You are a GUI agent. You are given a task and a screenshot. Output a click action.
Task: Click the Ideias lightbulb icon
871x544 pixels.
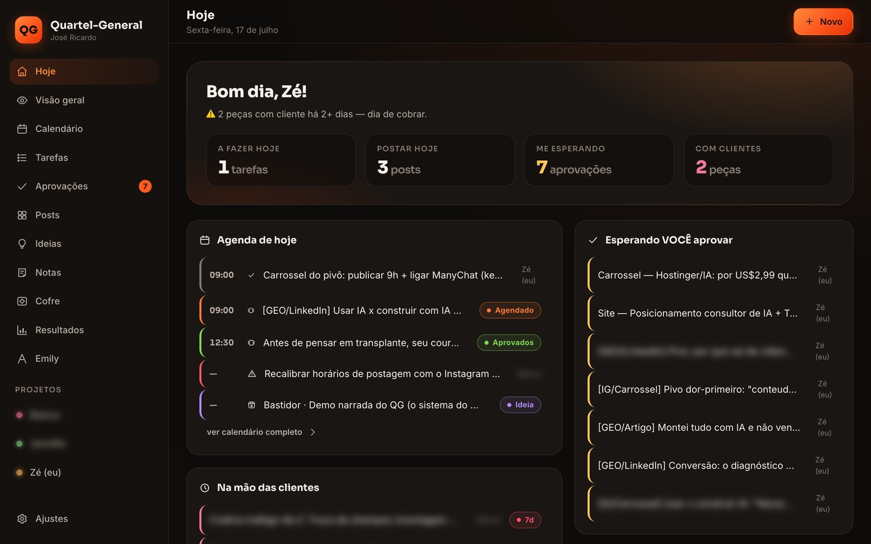pos(22,244)
